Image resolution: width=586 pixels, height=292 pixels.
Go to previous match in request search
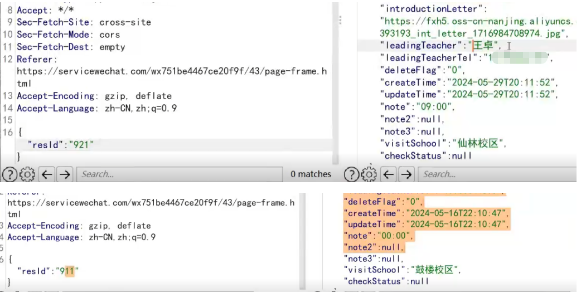coord(47,174)
